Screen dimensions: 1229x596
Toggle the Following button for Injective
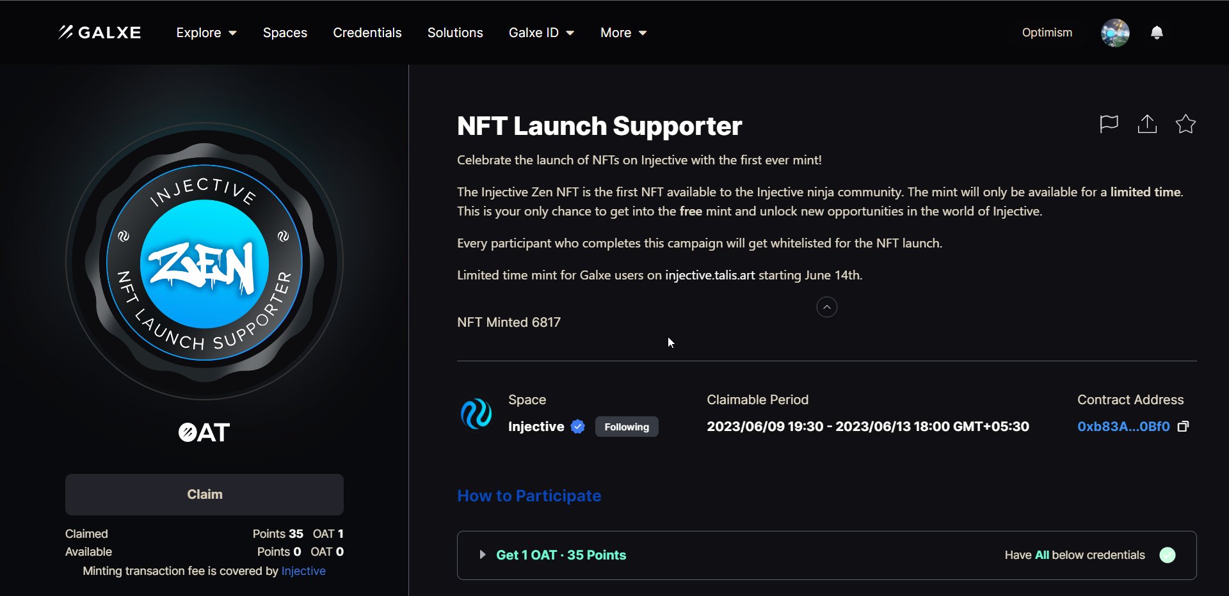627,427
